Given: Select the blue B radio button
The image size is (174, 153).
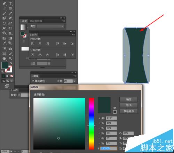Looking at the screenshot, I should [99, 143].
